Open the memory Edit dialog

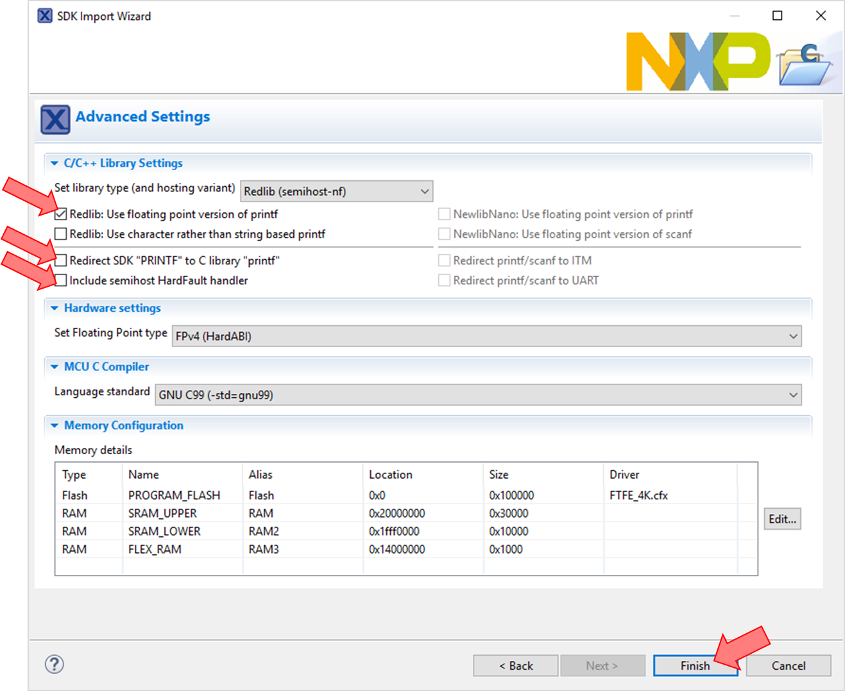(781, 519)
